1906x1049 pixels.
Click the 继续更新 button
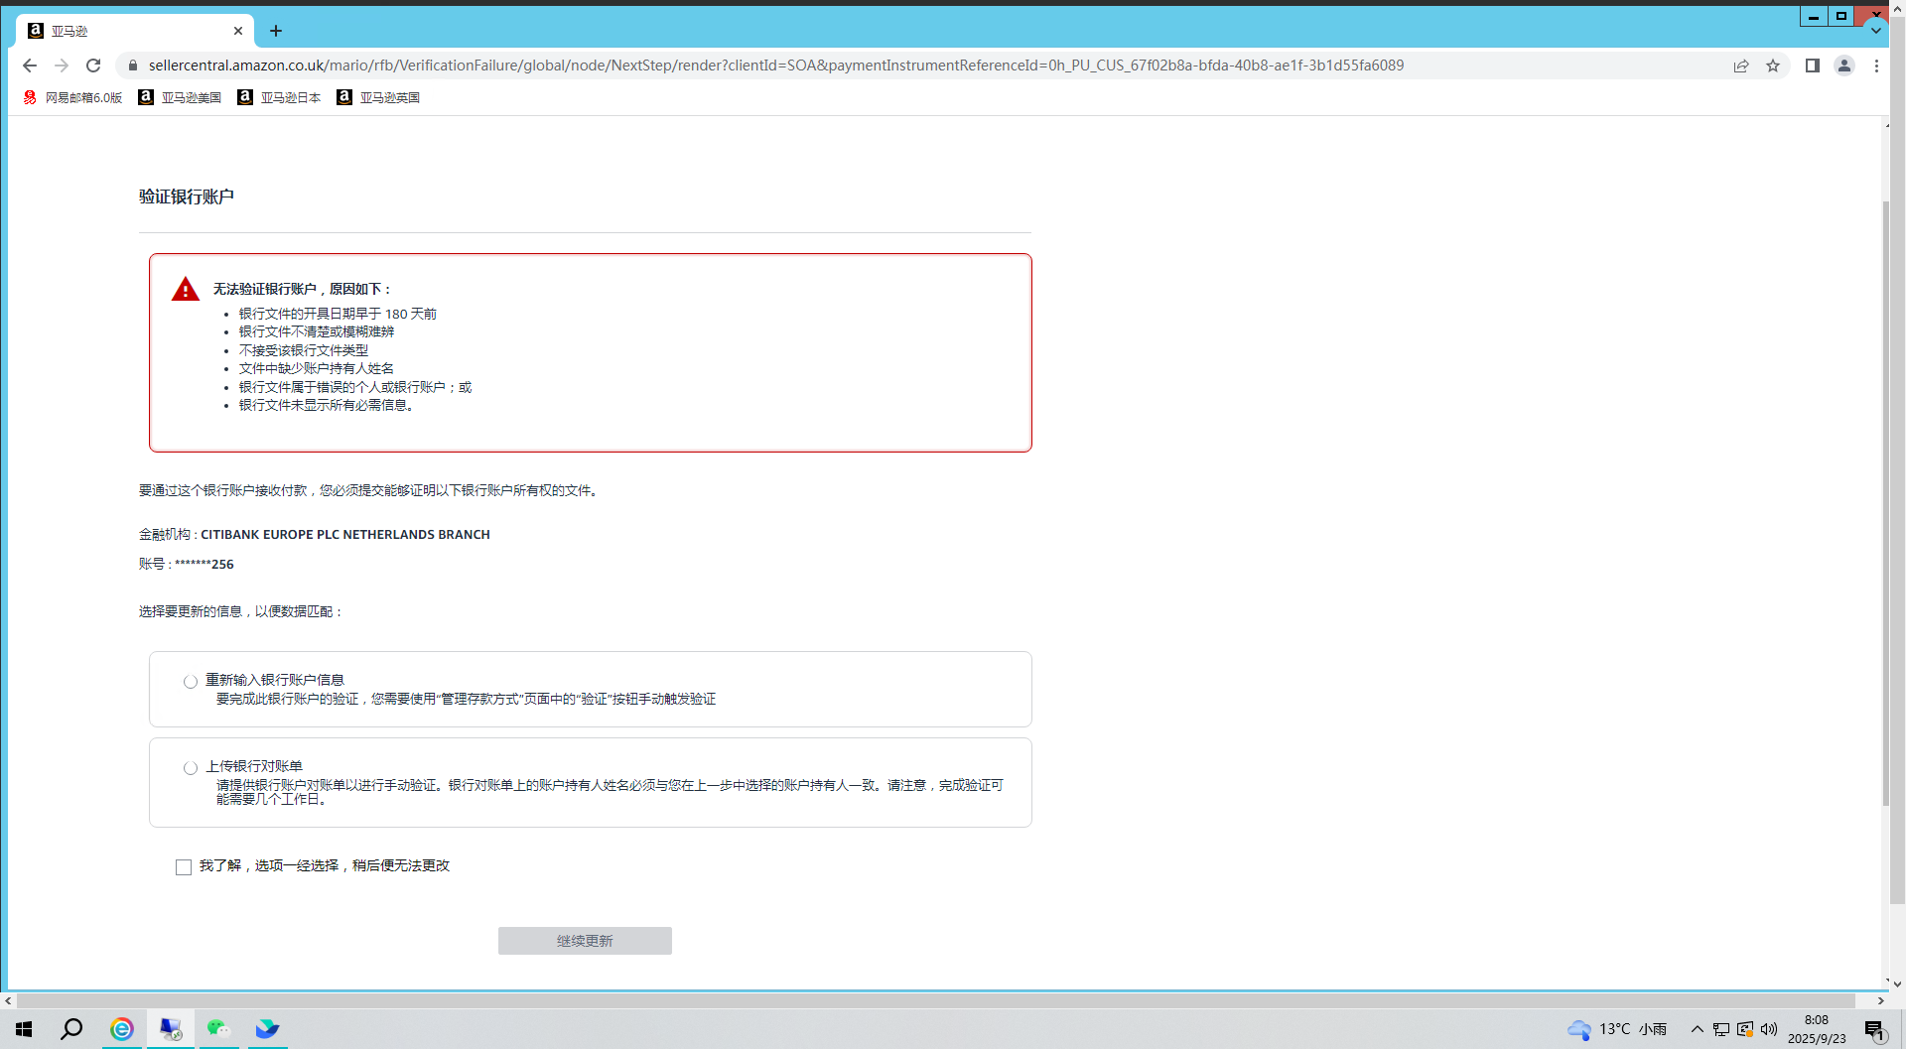(x=585, y=941)
